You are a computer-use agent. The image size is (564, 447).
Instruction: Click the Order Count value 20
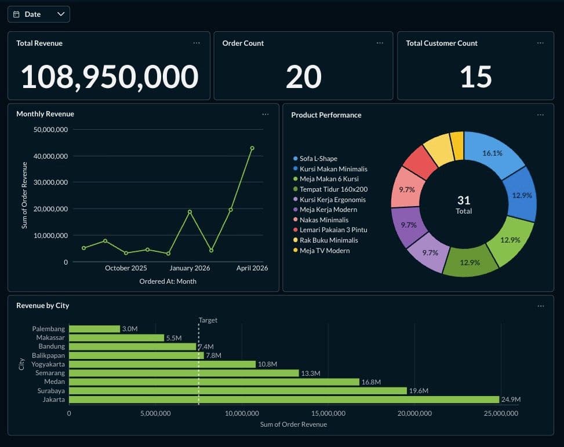click(304, 76)
